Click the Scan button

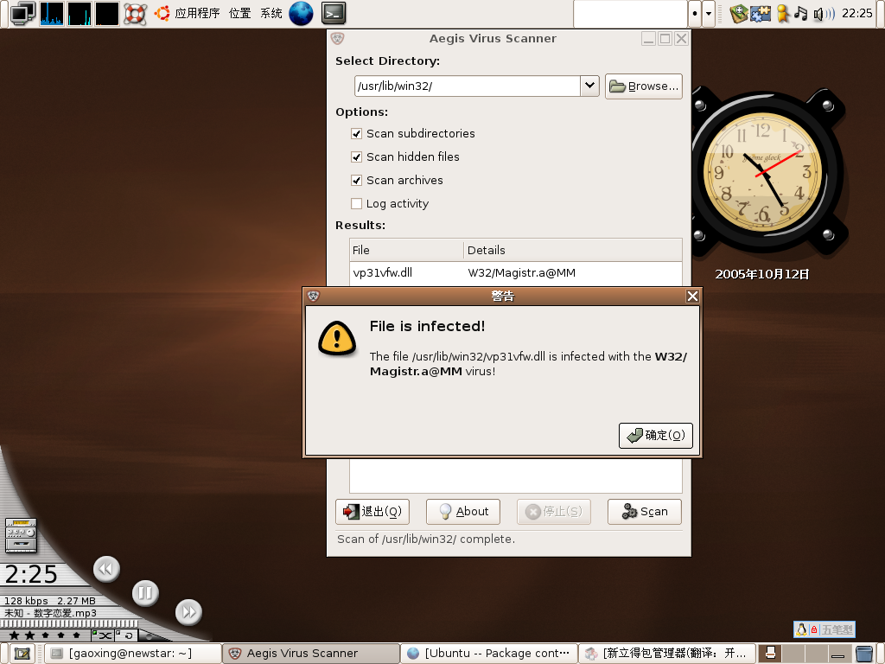tap(645, 512)
